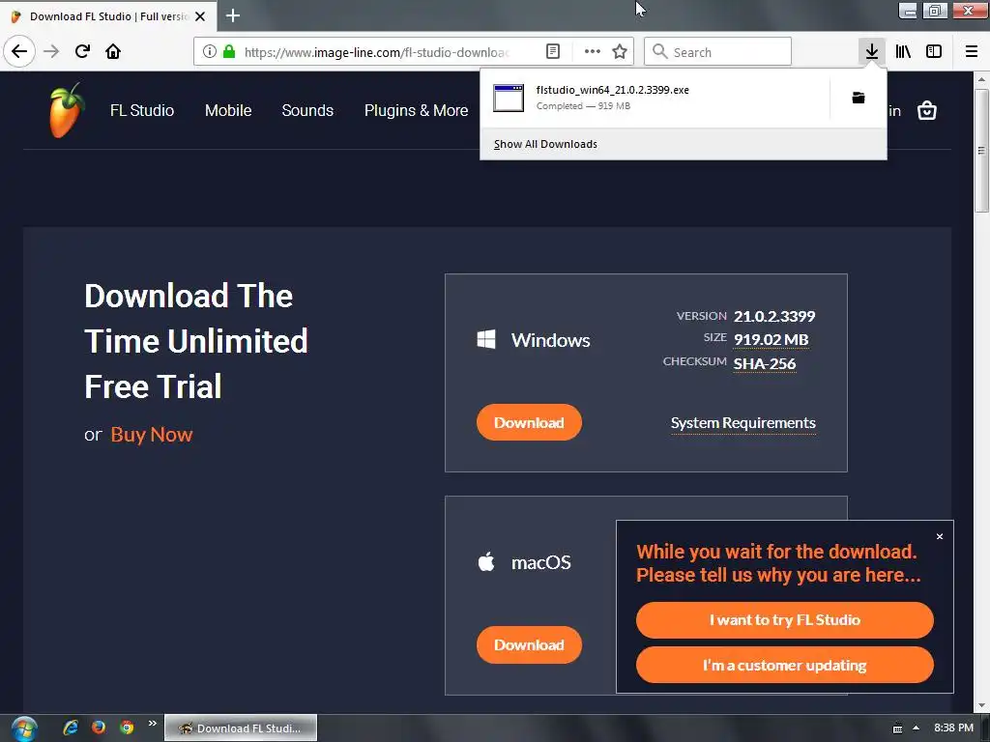Click the flstudio_win64 downloaded file entry

pos(655,98)
